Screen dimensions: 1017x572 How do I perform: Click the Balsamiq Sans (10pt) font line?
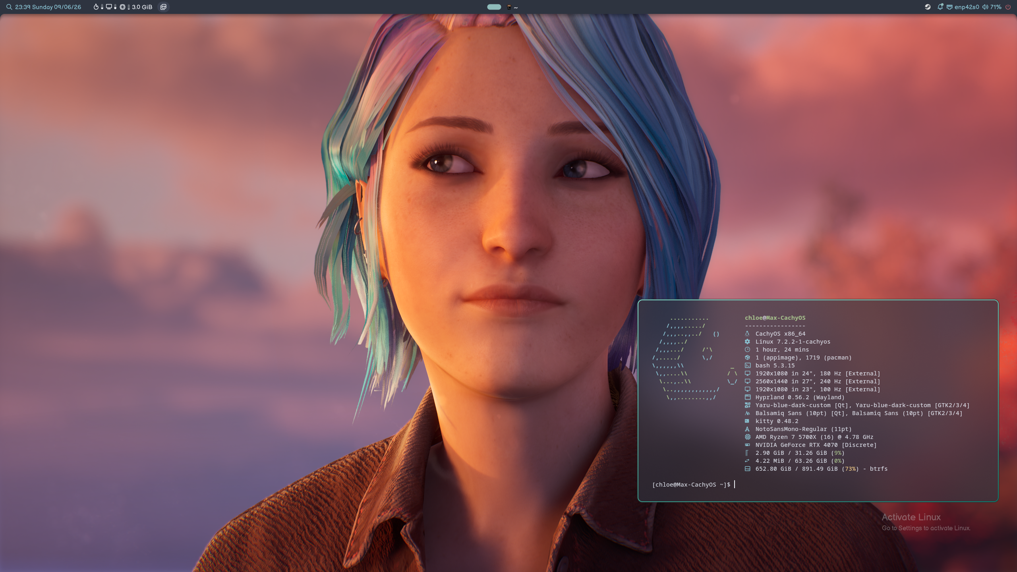[x=858, y=413]
